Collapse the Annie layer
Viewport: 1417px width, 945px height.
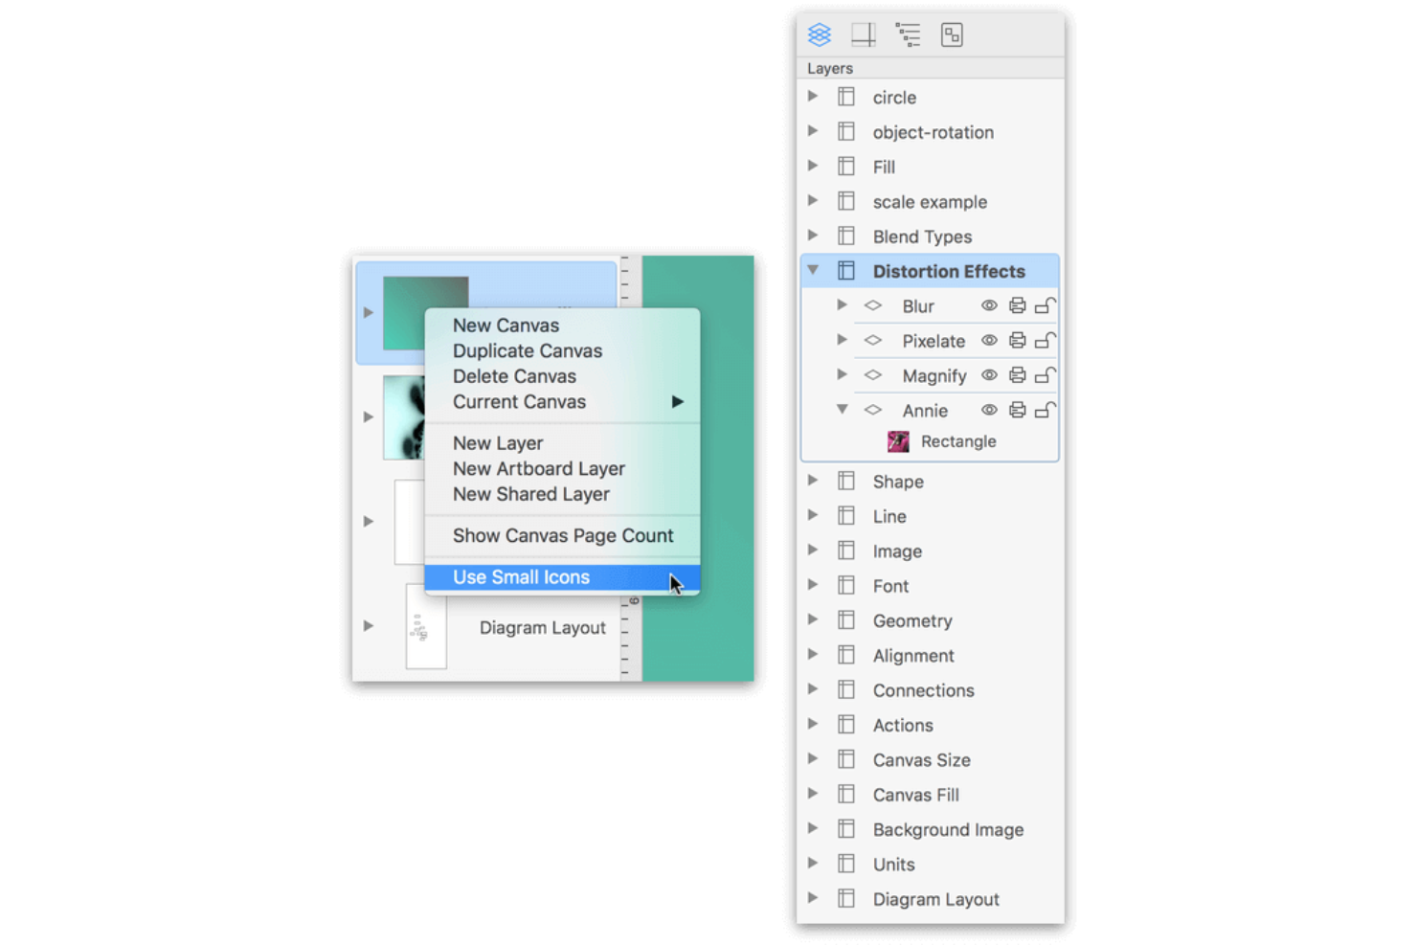point(842,410)
